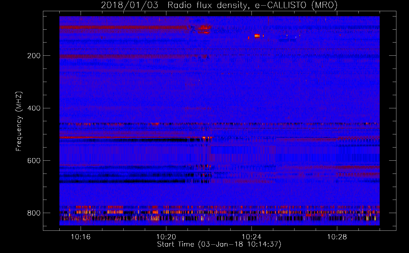Viewport: 409px width, 253px height.
Task: Click the "10:16" time tick label
Action: pos(81,237)
